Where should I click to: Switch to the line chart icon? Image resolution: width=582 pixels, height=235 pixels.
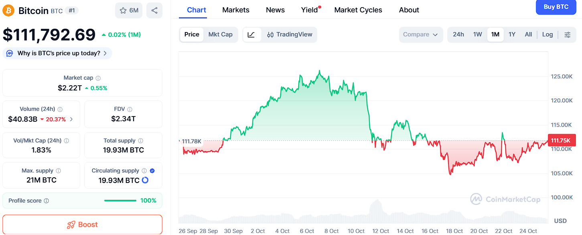point(251,35)
